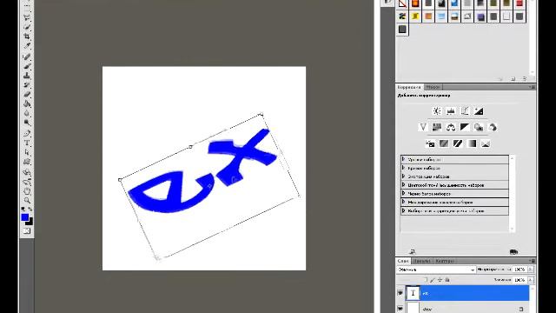The width and height of the screenshot is (556, 313).
Task: Apply the yellow style swatch
Action: click(415, 17)
